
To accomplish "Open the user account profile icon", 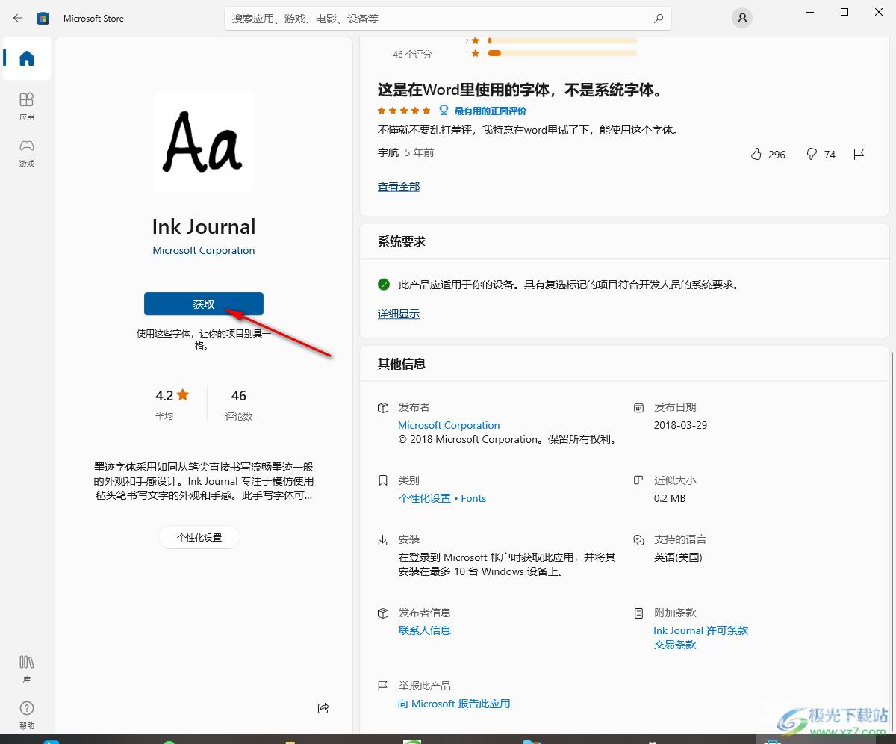I will pyautogui.click(x=741, y=18).
